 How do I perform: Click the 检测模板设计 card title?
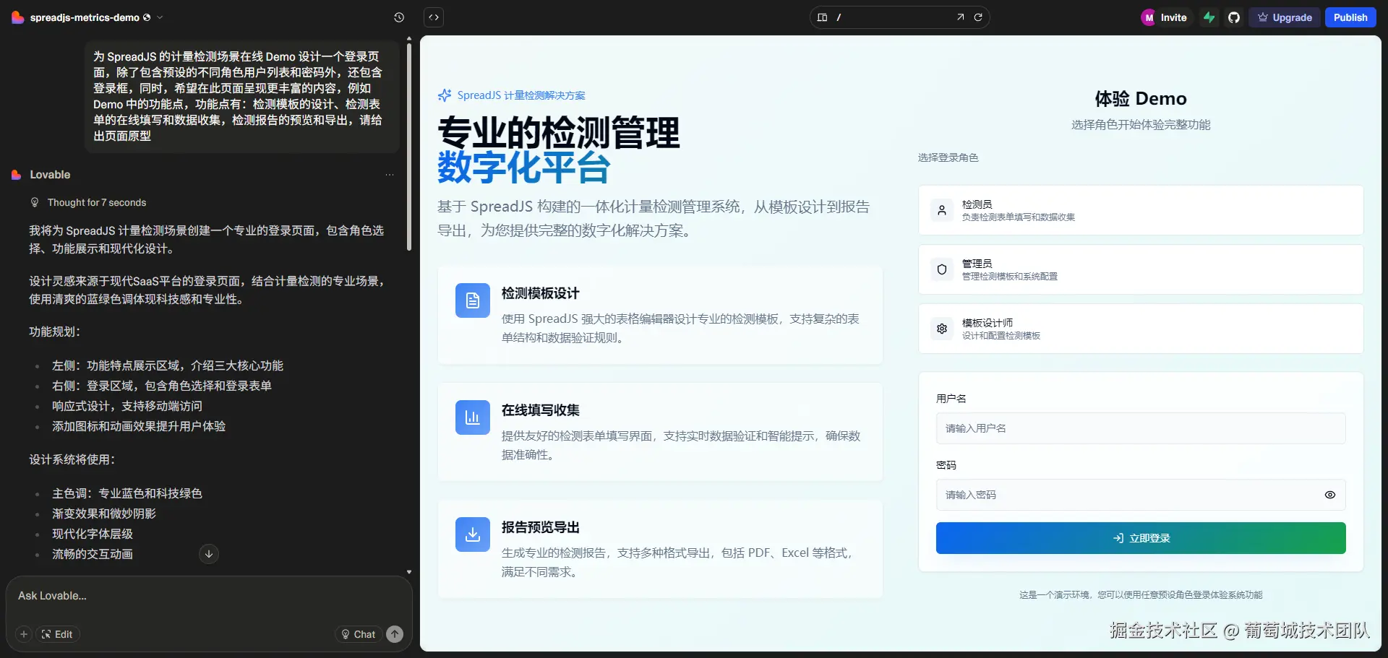pyautogui.click(x=541, y=293)
